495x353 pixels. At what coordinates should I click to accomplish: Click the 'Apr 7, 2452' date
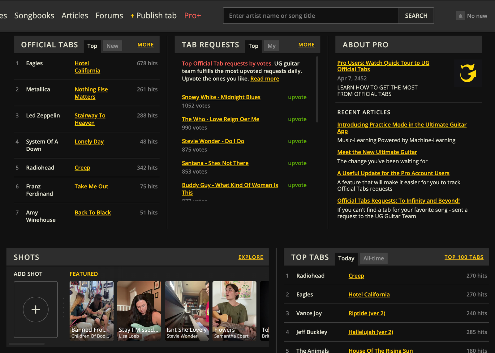[352, 79]
